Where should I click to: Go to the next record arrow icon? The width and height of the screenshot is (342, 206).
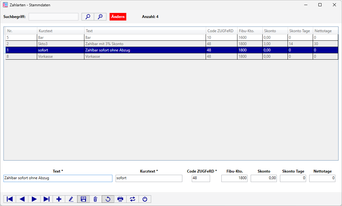tap(34, 199)
